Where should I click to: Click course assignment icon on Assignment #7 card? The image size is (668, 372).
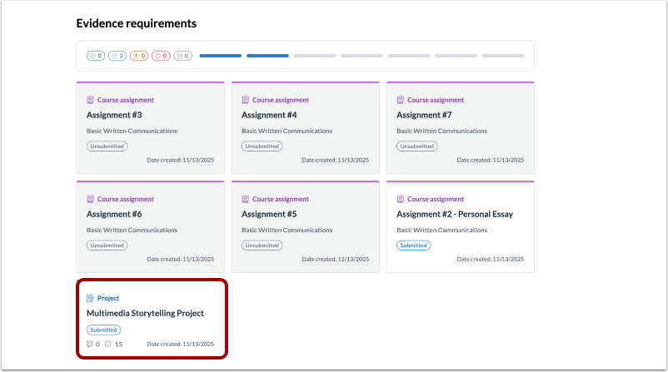[x=401, y=100]
